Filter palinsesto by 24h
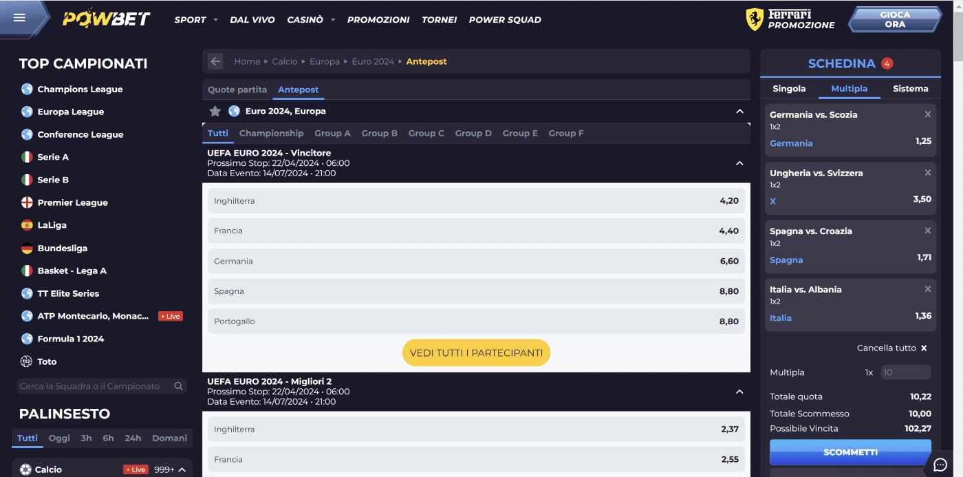 click(133, 438)
